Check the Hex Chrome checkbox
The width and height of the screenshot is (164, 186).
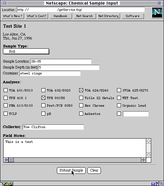81,105
